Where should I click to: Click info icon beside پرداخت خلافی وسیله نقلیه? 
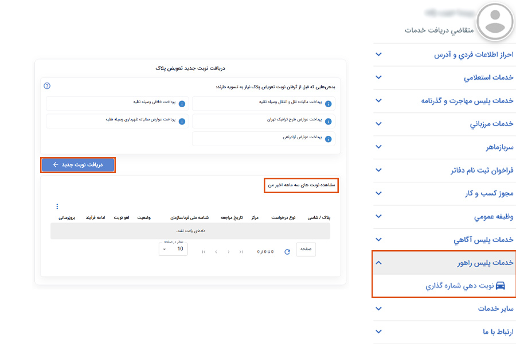[x=182, y=104]
